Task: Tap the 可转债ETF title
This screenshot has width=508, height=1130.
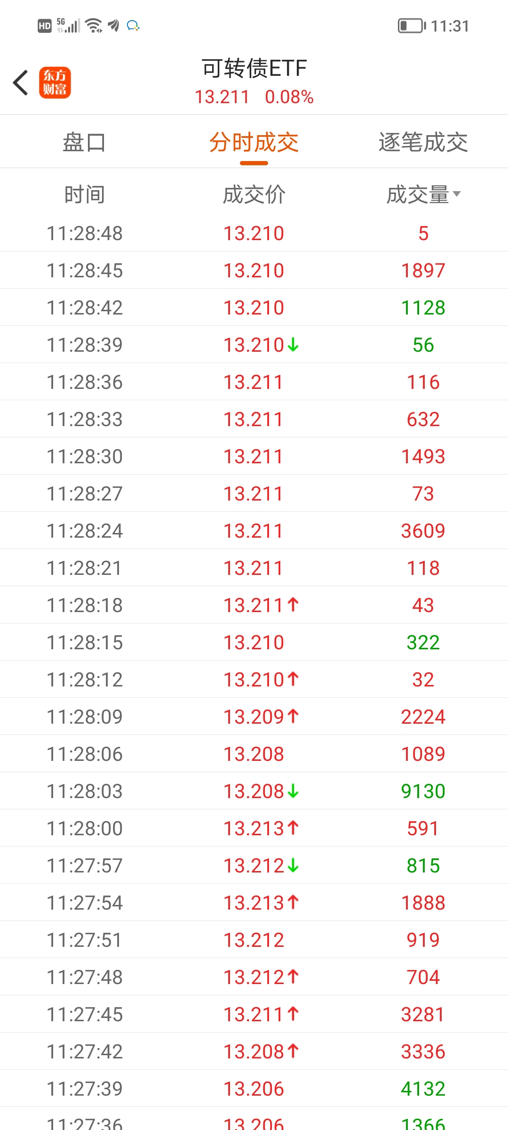Action: 254,68
